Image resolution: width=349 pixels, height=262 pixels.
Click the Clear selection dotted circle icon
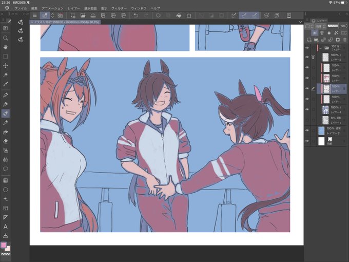[x=158, y=15]
